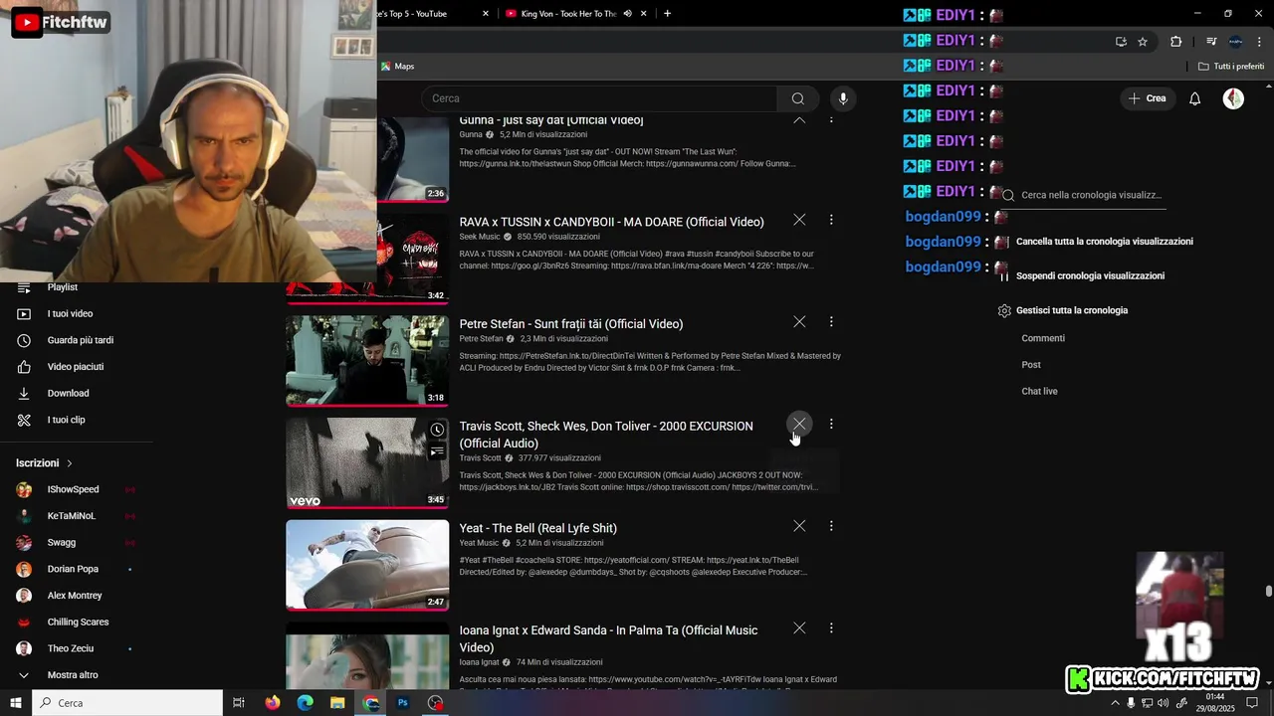Open more options for Ioana Ignat video

(x=831, y=627)
